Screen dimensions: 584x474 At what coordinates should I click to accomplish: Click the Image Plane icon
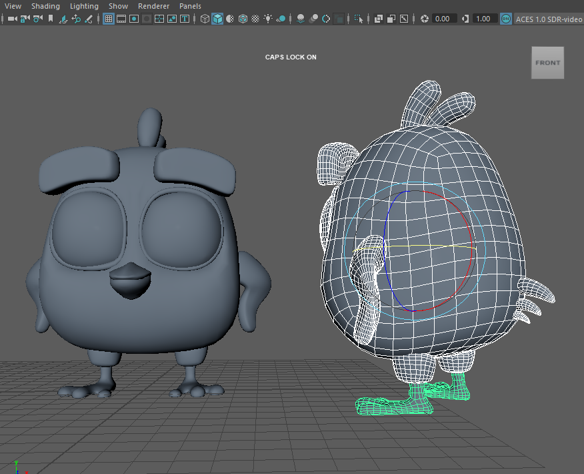point(63,19)
